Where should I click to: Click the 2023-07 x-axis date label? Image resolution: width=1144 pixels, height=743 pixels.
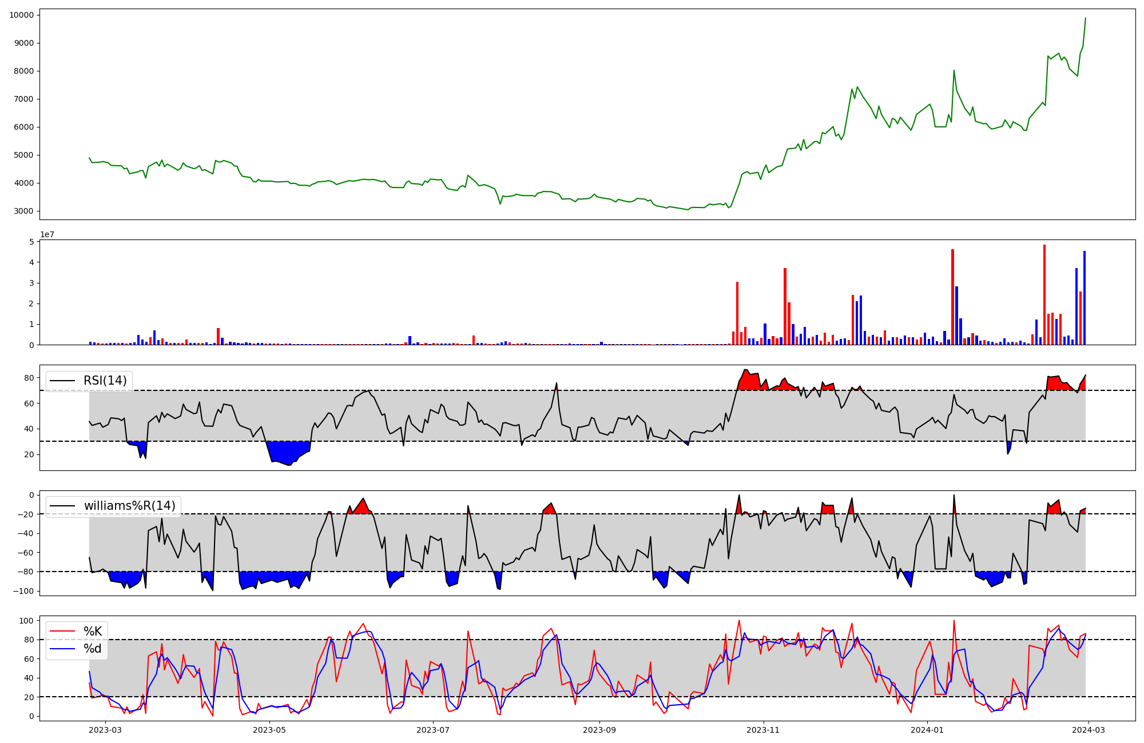click(433, 730)
